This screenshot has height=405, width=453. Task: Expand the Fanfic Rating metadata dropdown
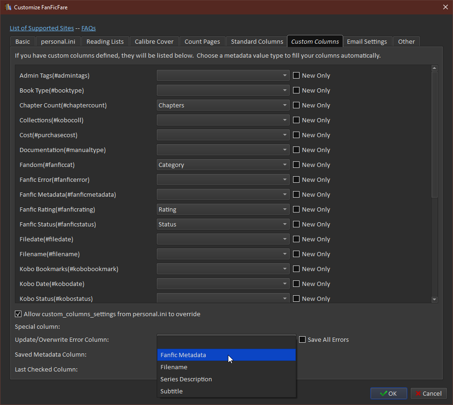click(223, 210)
